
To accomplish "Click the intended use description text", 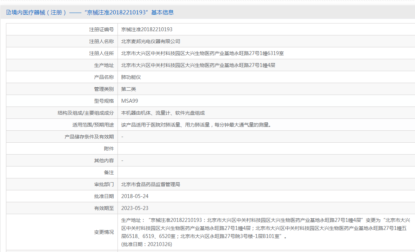I will (196, 125).
